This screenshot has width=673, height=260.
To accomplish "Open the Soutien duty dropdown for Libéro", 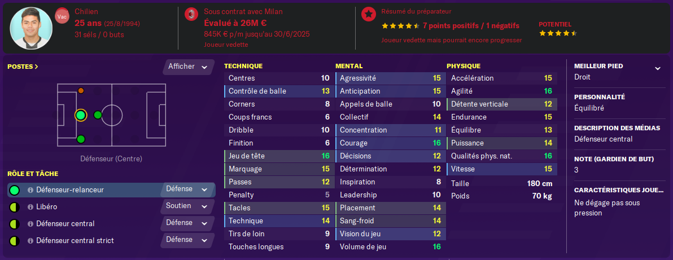I will tap(187, 206).
